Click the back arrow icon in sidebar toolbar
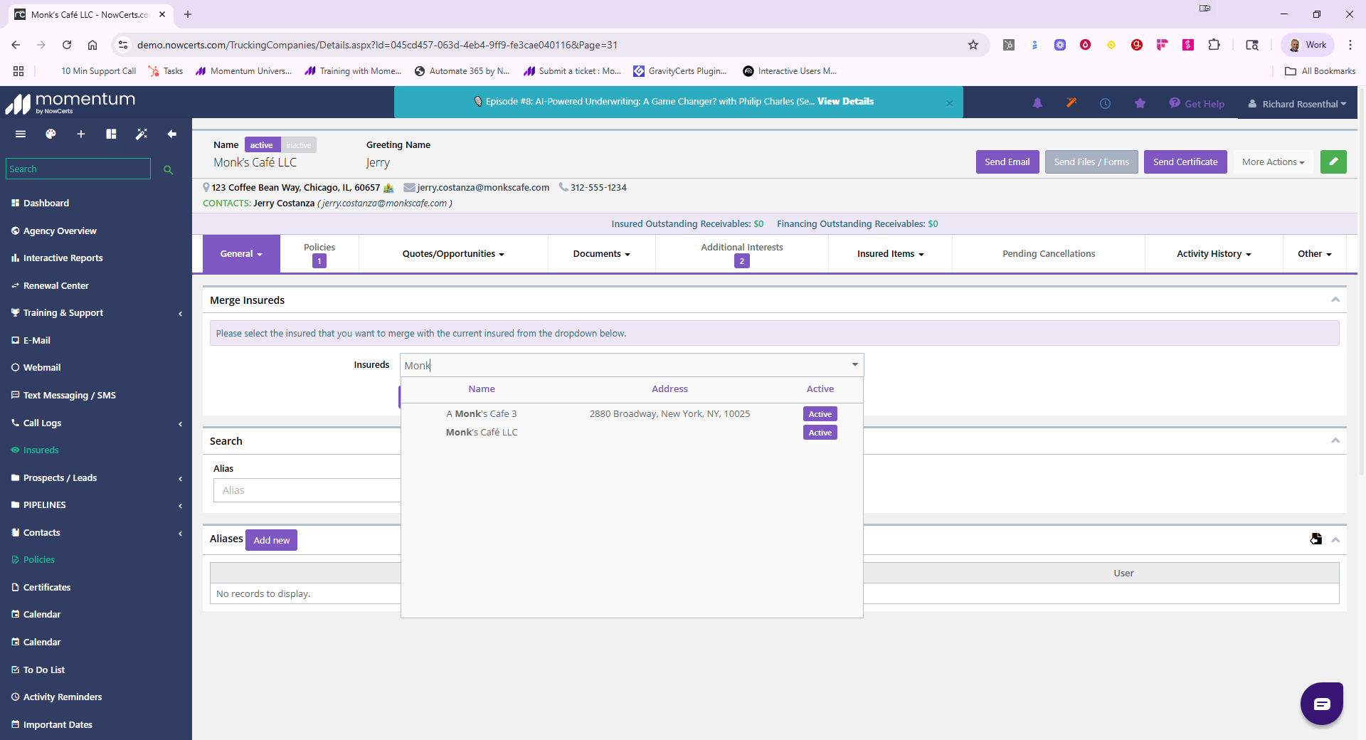The image size is (1366, 740). pos(171,134)
